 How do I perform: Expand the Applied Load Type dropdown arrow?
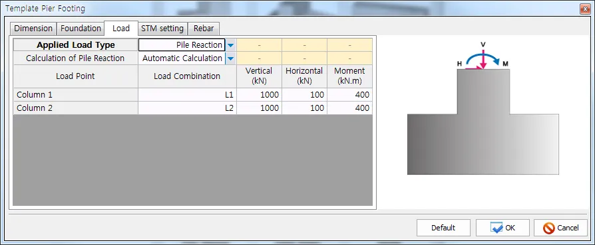tap(231, 45)
